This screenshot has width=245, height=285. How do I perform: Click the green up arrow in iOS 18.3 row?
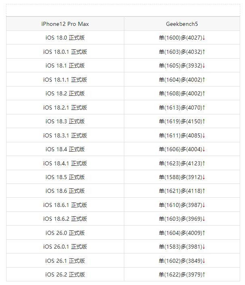(x=204, y=121)
